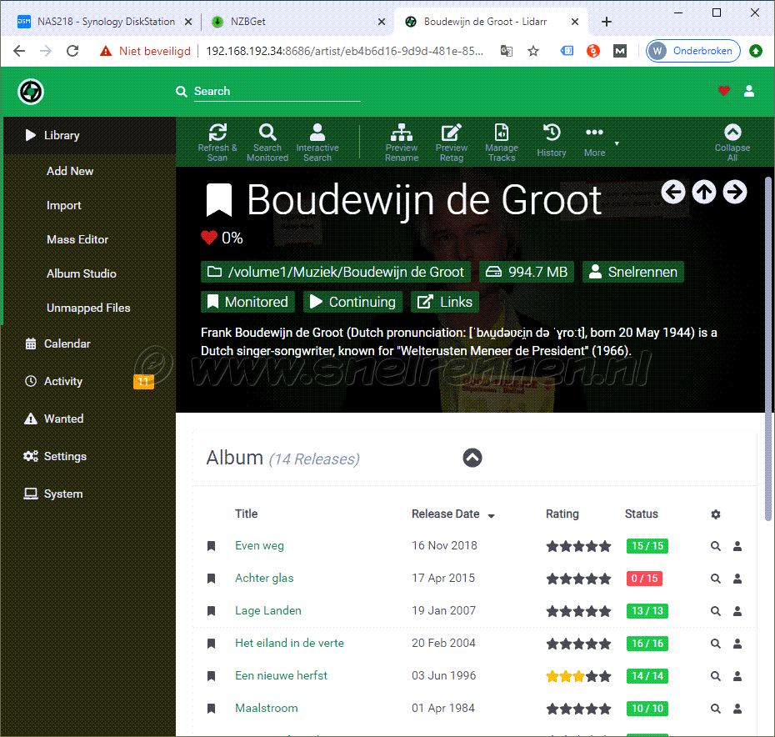Click the browser address bar

[344, 51]
